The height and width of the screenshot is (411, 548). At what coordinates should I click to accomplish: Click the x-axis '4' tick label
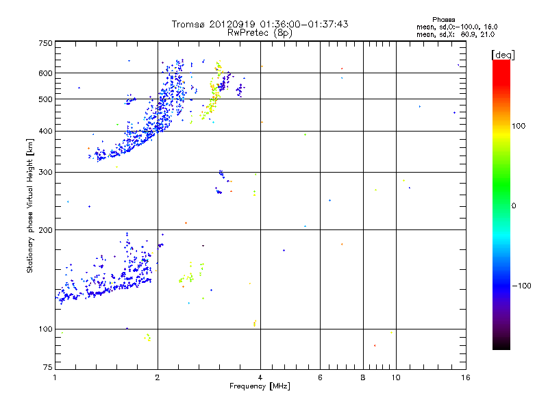click(260, 377)
